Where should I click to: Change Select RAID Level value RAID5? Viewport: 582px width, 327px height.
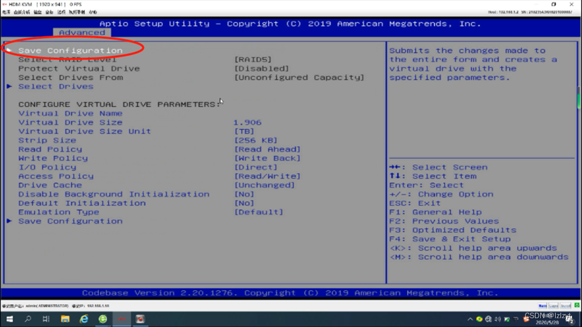pos(253,59)
